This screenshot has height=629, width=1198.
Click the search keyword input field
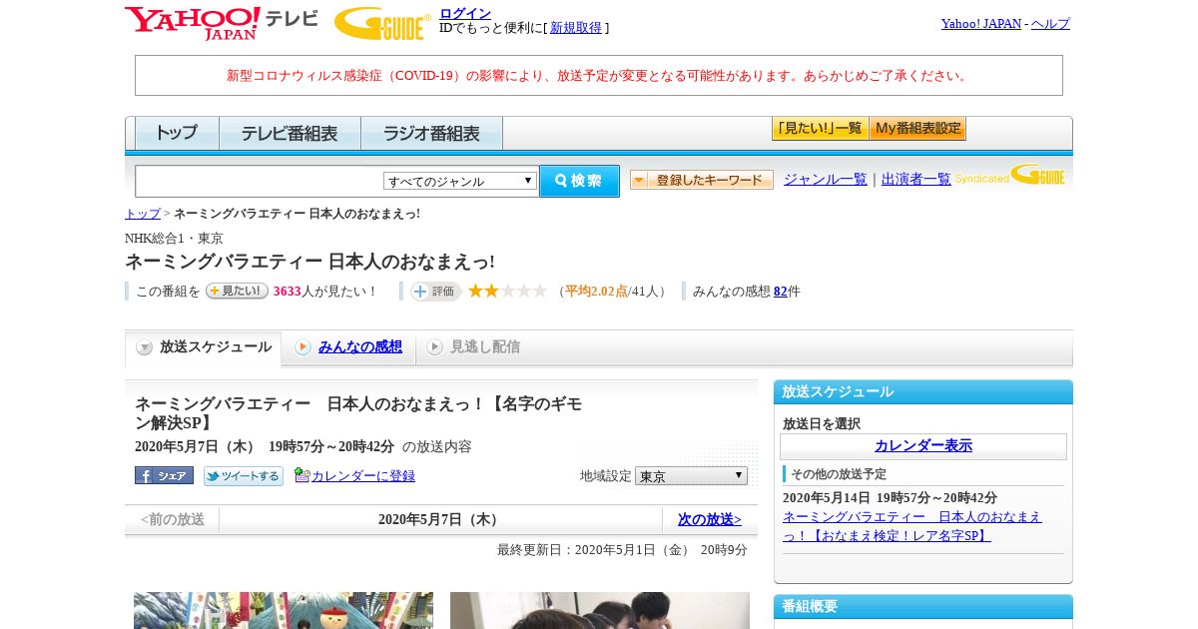point(260,181)
